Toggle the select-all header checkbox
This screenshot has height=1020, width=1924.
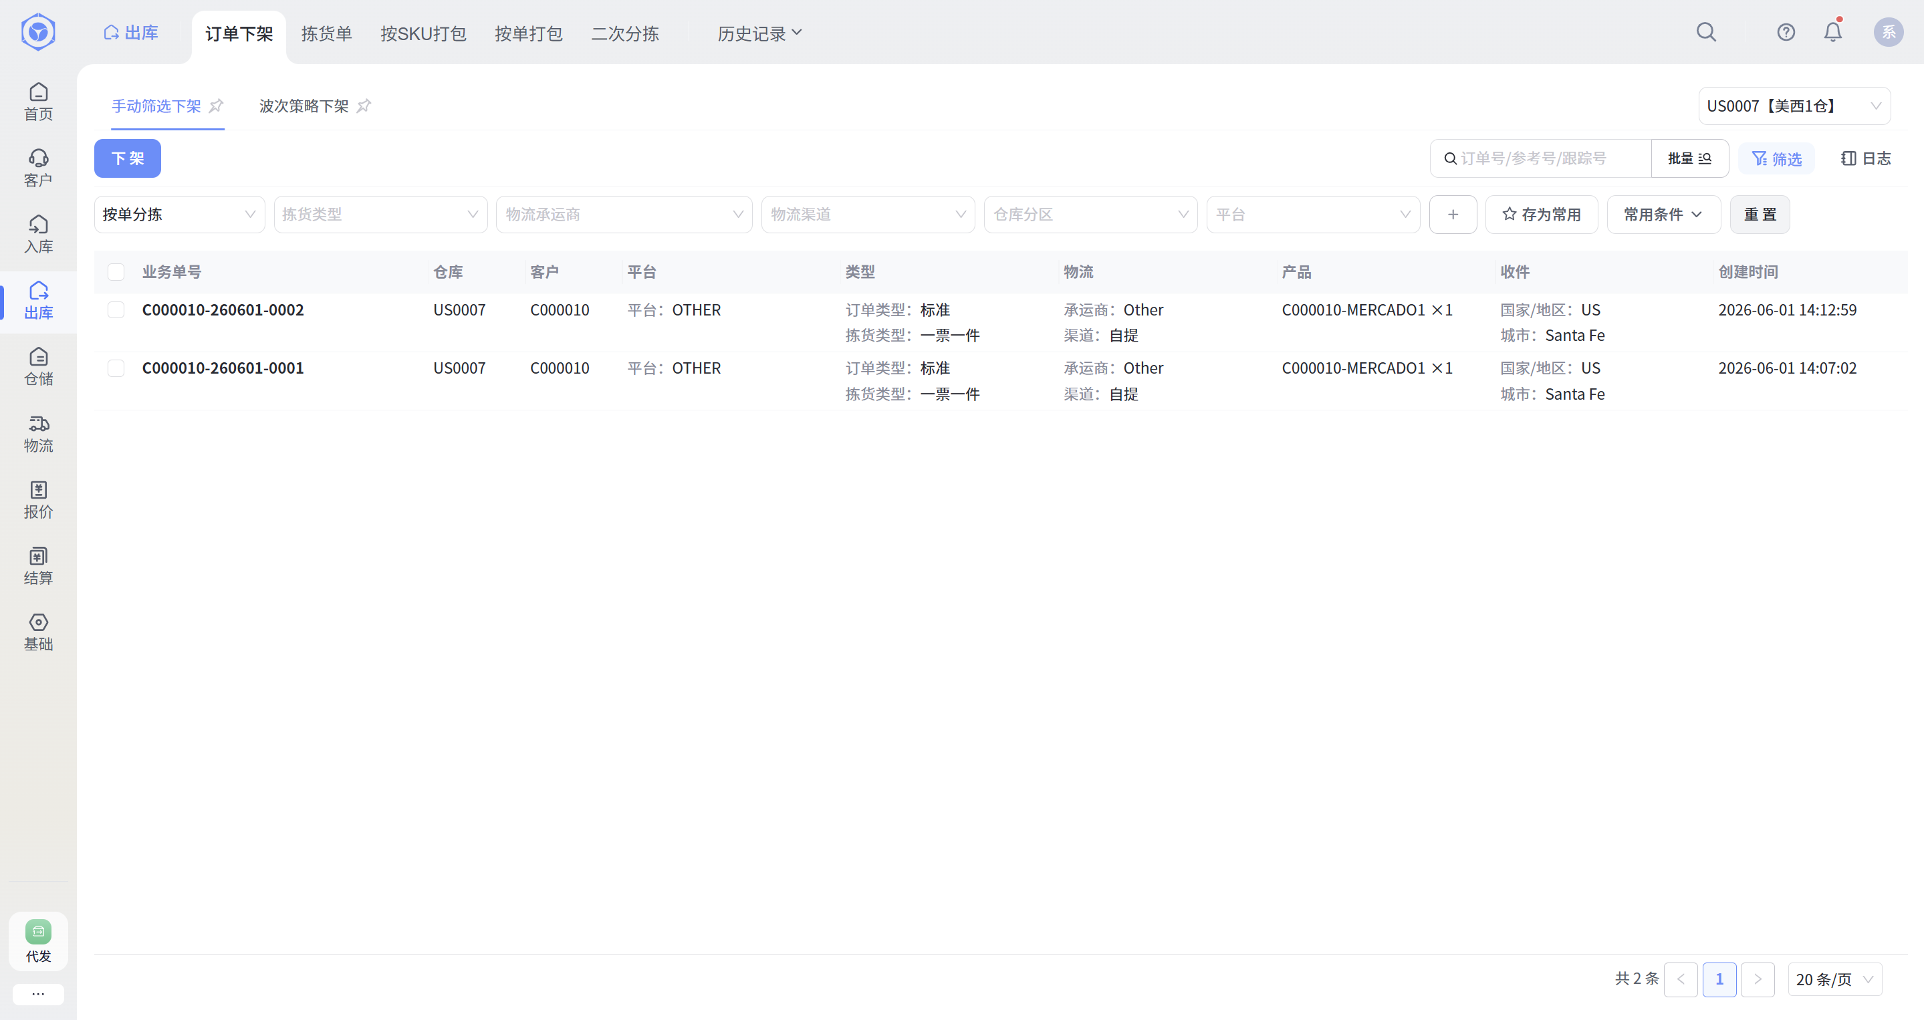(x=116, y=272)
